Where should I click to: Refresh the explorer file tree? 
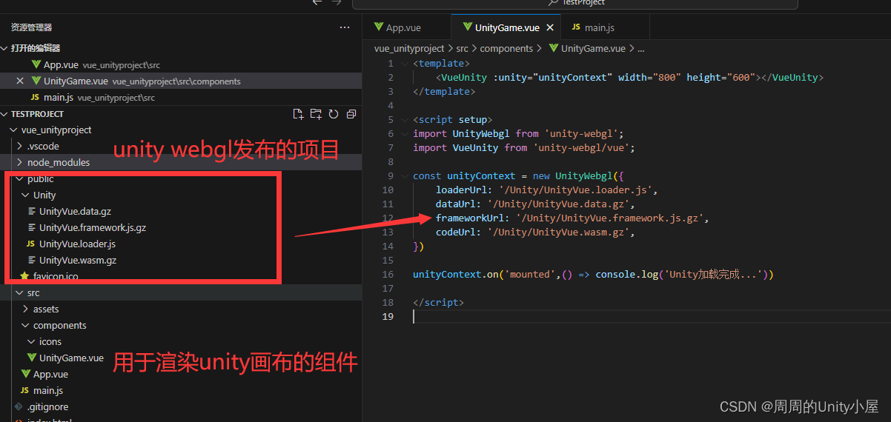334,114
